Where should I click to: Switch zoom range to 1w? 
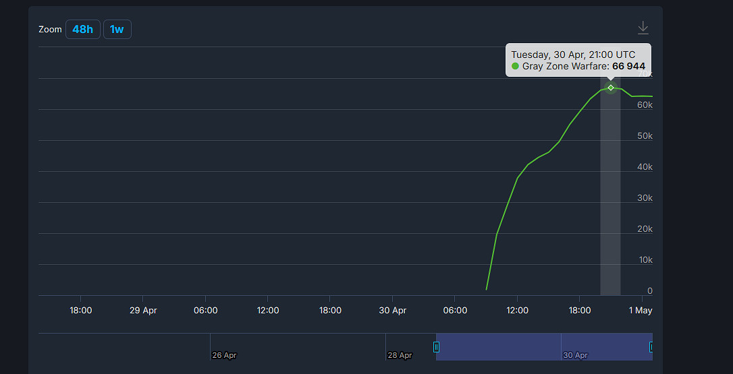[117, 30]
